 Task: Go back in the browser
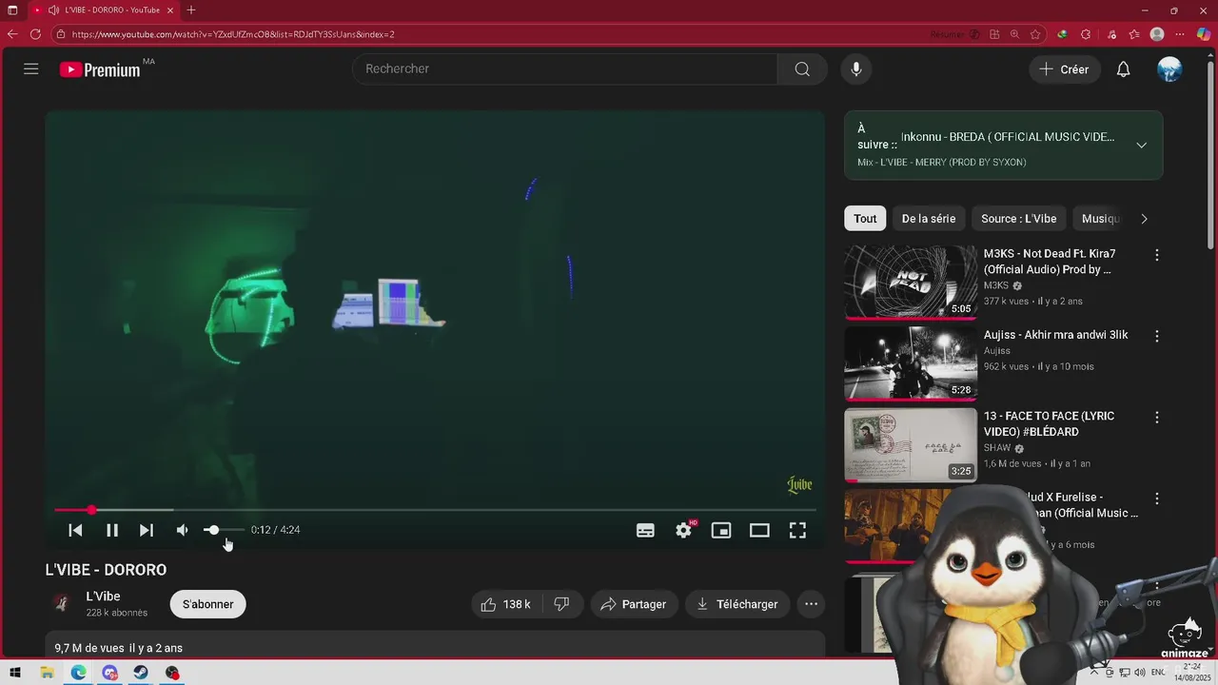(12, 34)
